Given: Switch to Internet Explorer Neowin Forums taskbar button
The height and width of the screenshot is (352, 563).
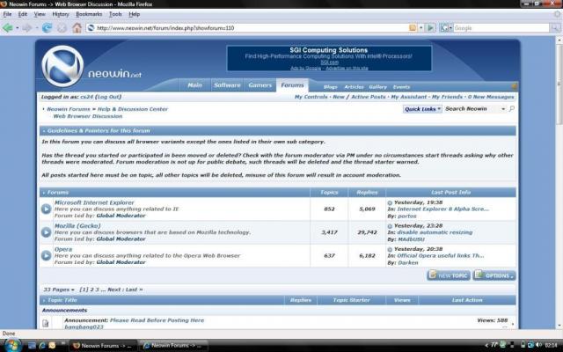Looking at the screenshot, I should coord(173,345).
